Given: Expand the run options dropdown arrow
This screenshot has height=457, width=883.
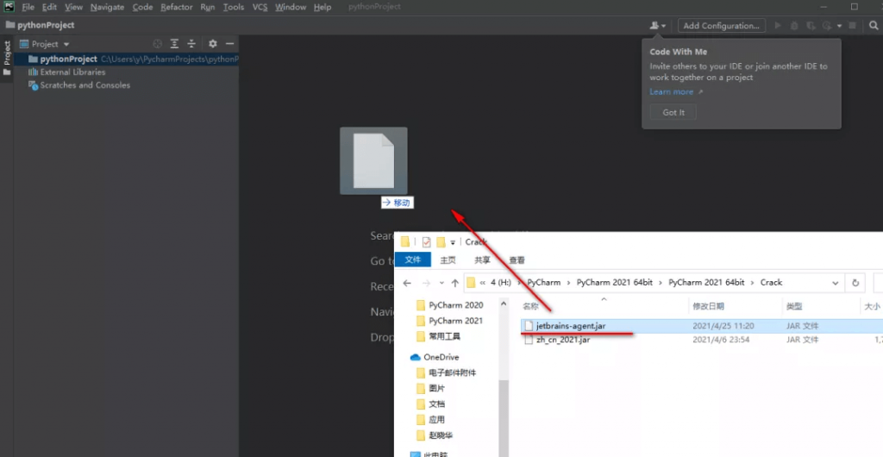Looking at the screenshot, I should click(x=839, y=26).
